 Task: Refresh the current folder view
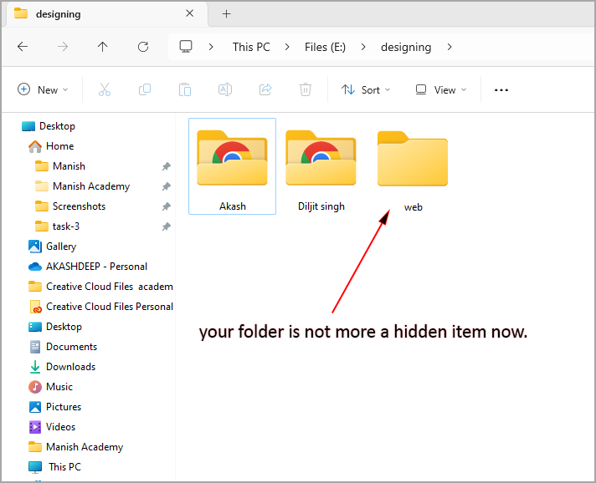click(x=143, y=47)
